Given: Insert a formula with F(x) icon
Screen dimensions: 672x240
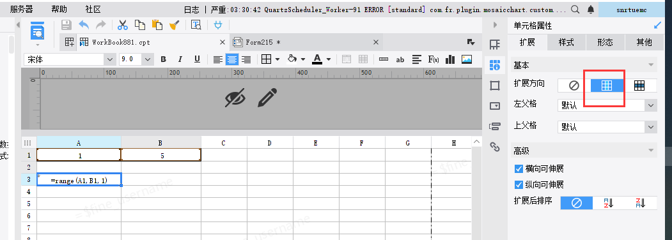Looking at the screenshot, I should coord(434,59).
